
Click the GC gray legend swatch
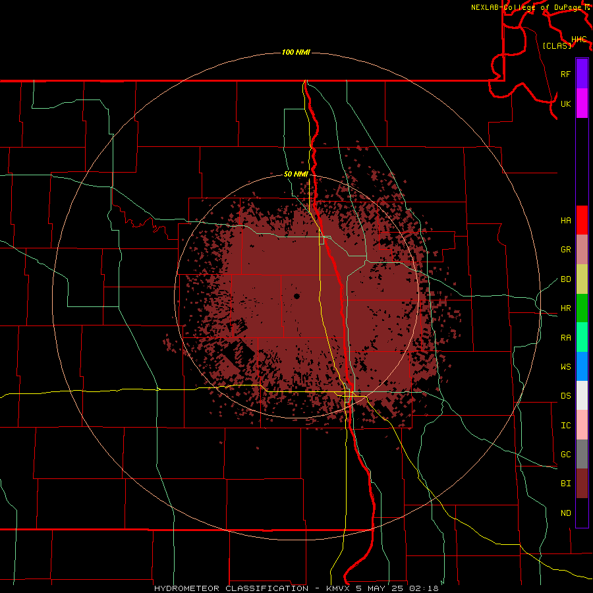click(582, 454)
